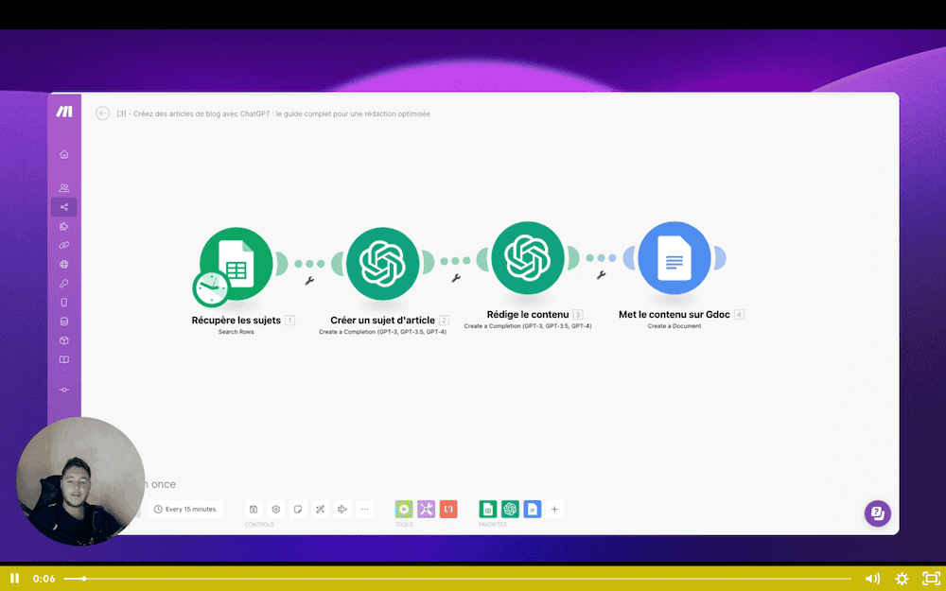Toggle fullscreen mode on the video player

point(931,578)
